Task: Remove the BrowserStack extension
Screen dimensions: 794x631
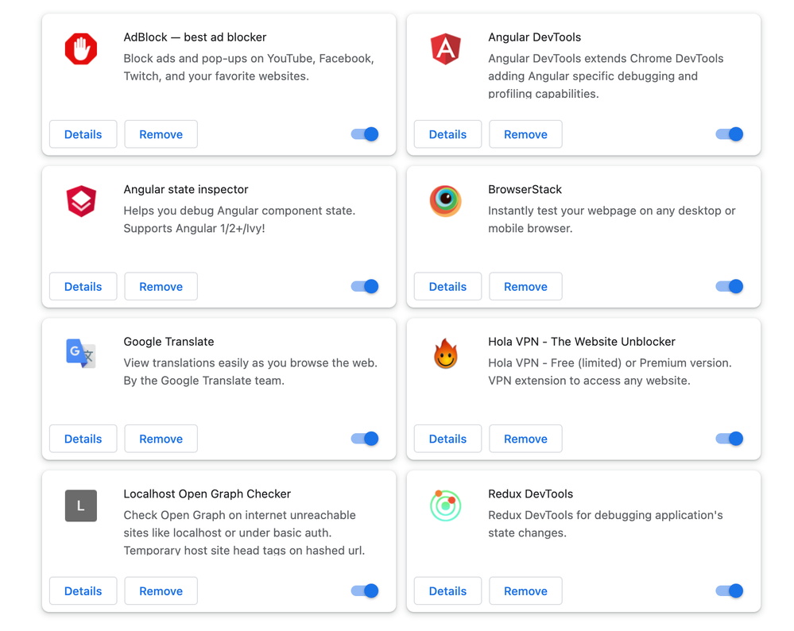Action: (x=525, y=287)
